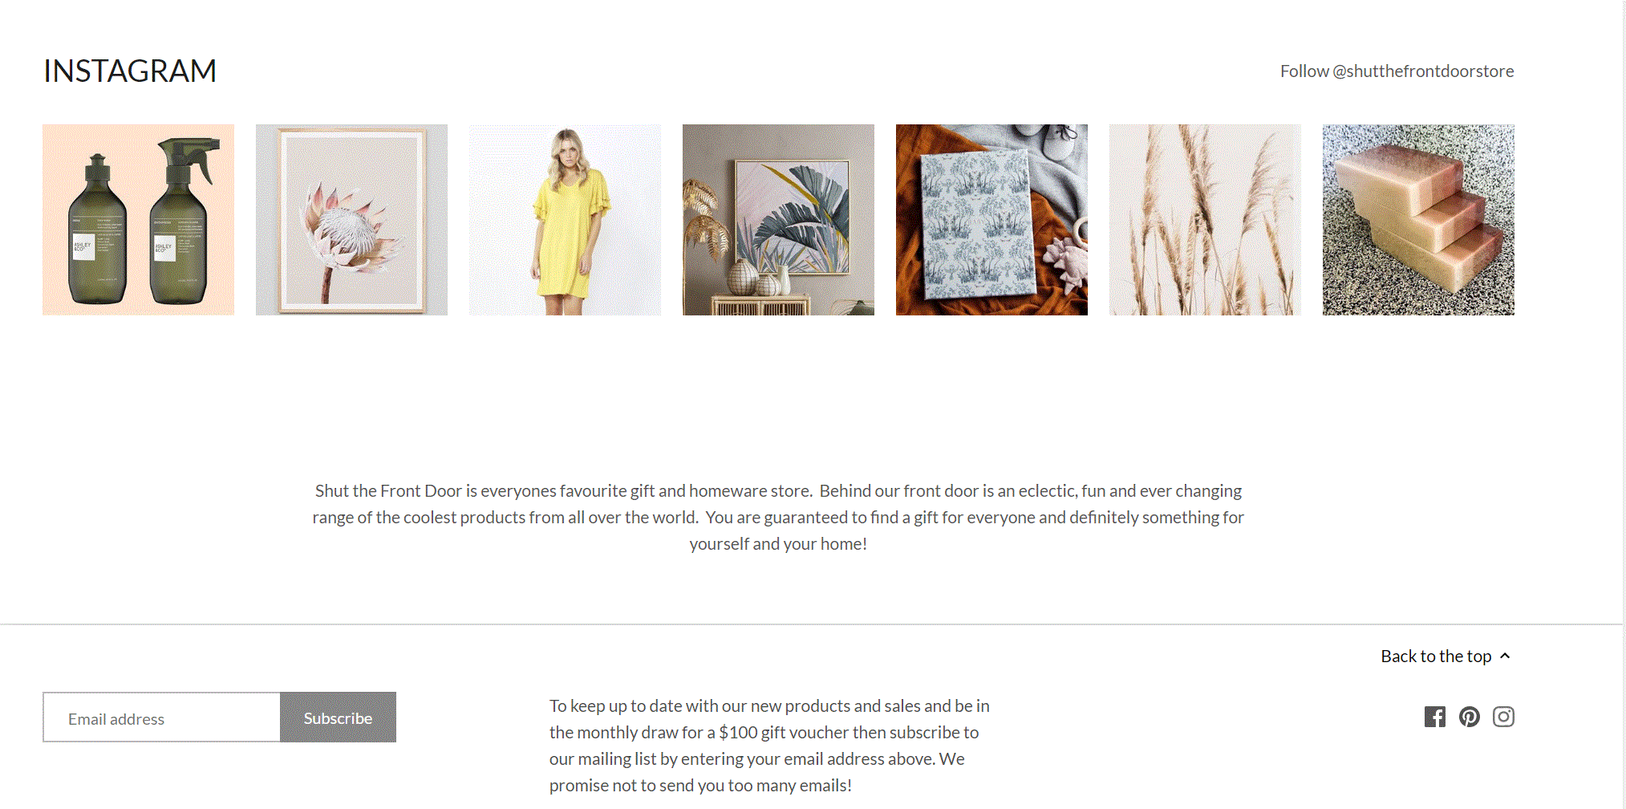Follow @shutthefrontdoorstore on Instagram
The image size is (1626, 809).
[1397, 71]
